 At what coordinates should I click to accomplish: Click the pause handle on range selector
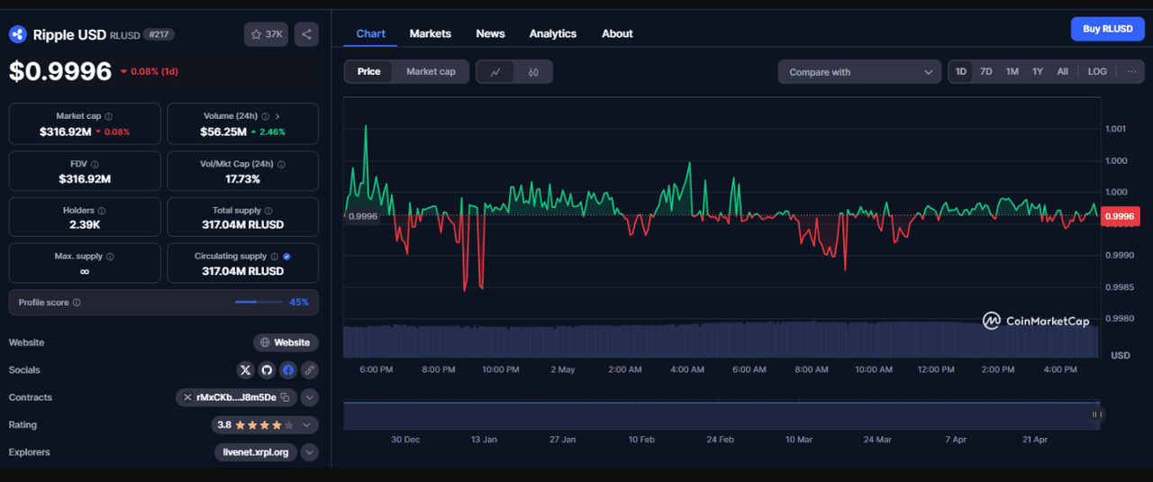(x=1096, y=414)
